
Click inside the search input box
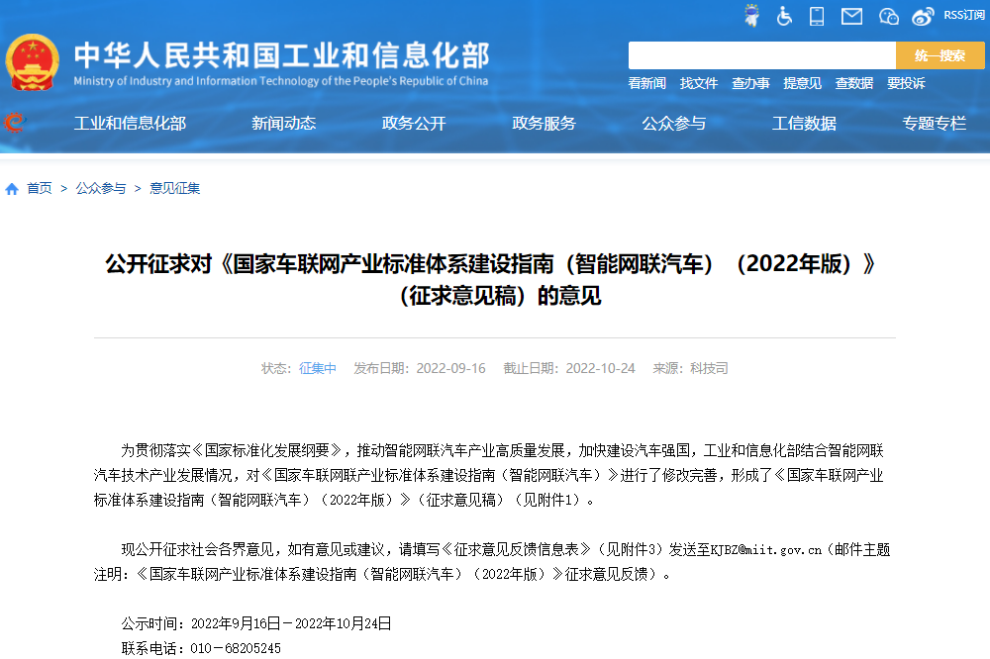(x=762, y=54)
